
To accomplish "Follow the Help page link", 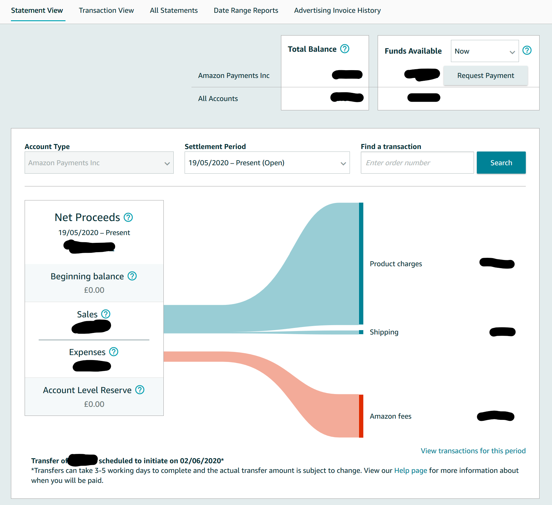I will point(410,471).
